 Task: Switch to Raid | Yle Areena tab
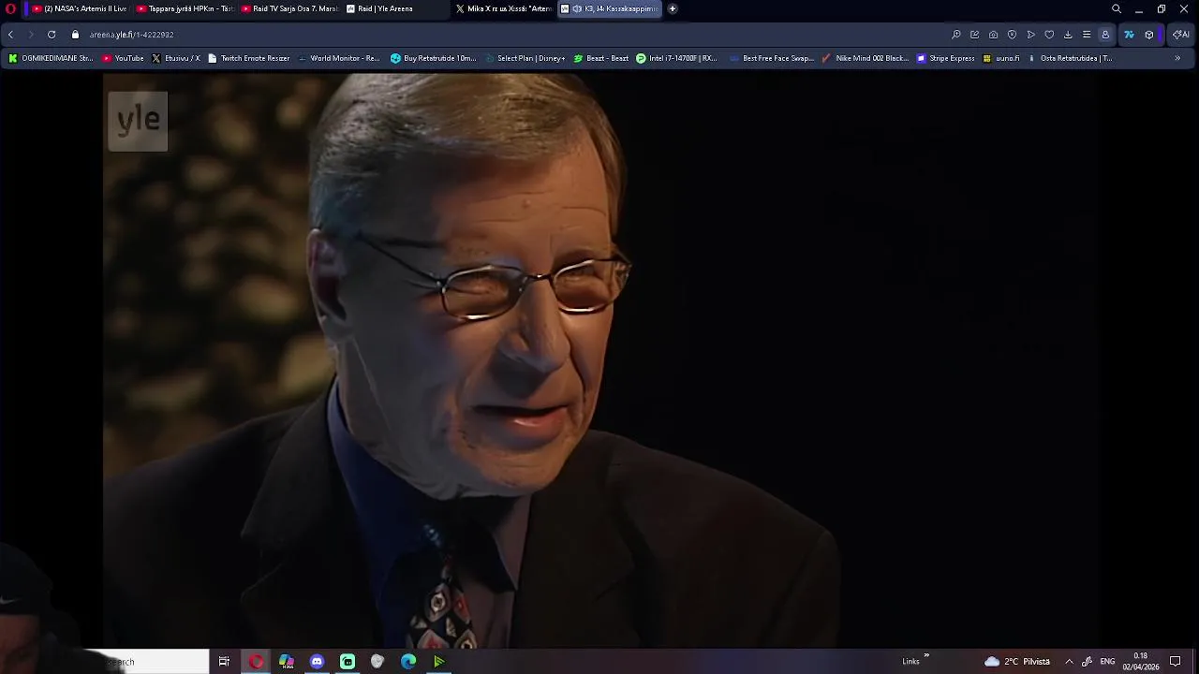pyautogui.click(x=394, y=8)
